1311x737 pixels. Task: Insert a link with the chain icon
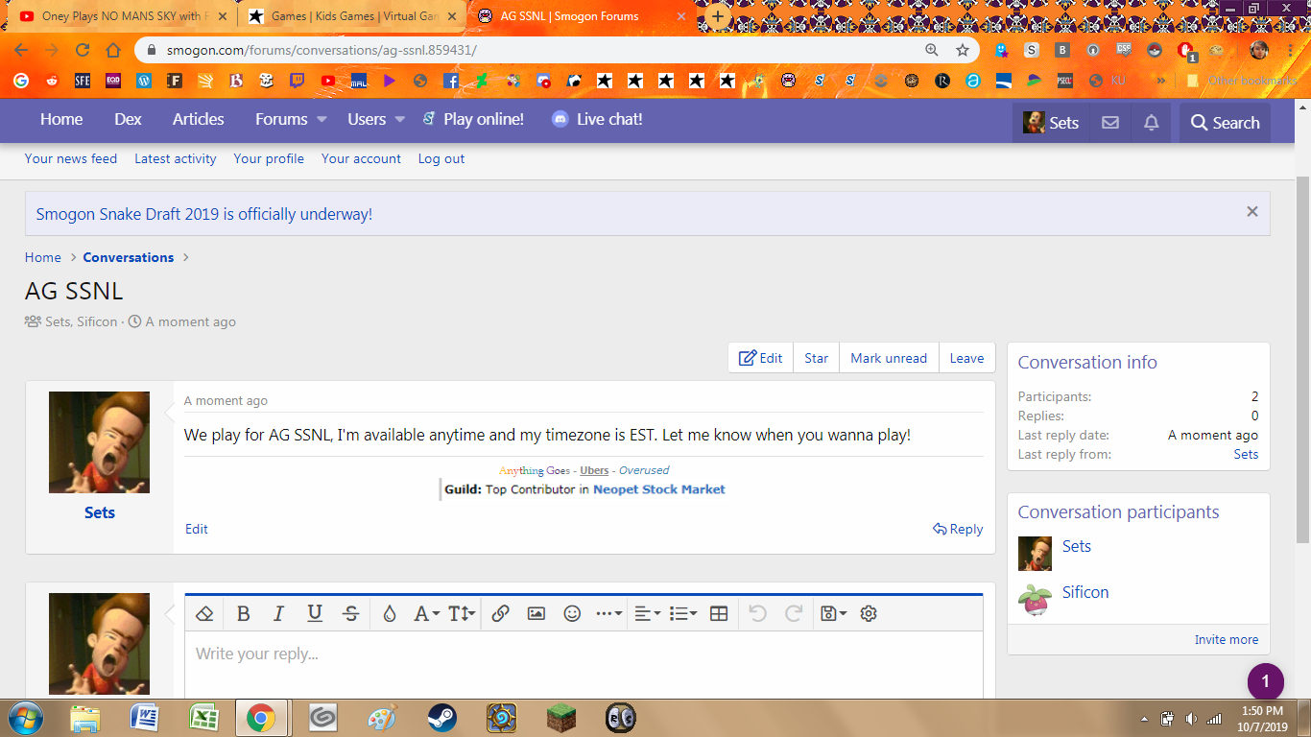(x=500, y=614)
